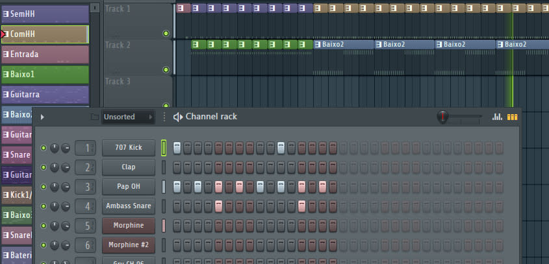The image size is (549, 264).
Task: Open mixer track selector 5 for Morphine
Action: click(x=85, y=226)
